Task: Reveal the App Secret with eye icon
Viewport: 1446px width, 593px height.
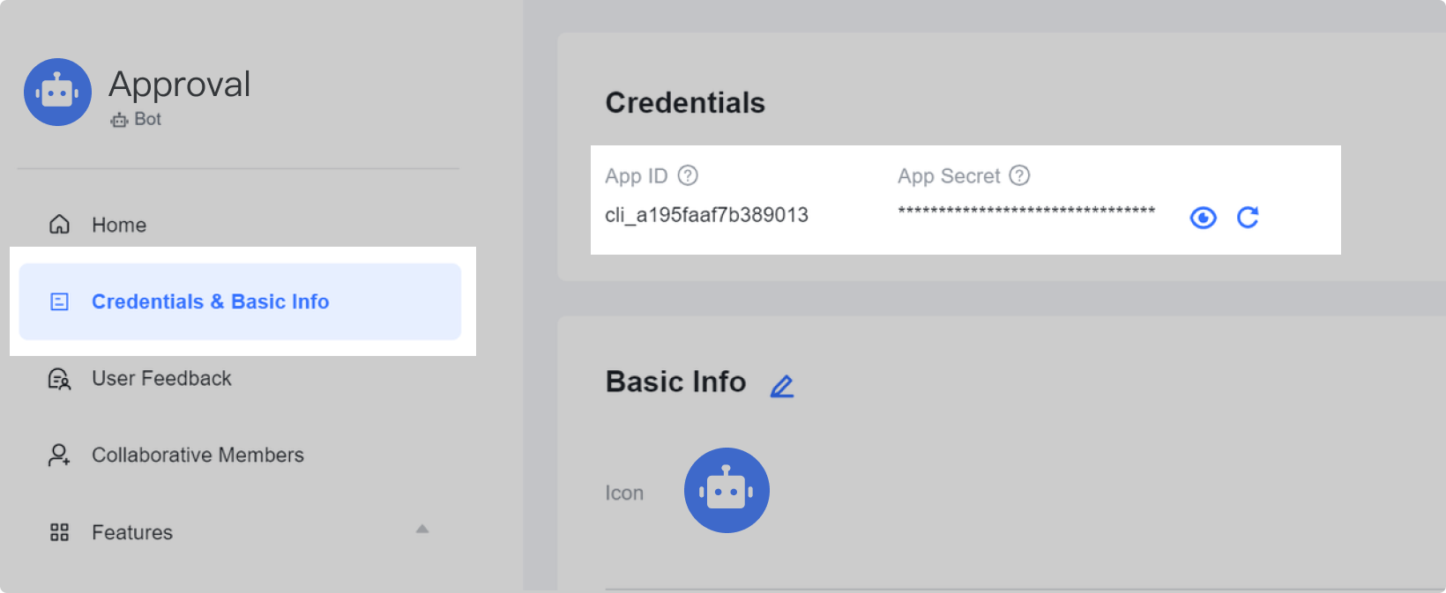Action: pyautogui.click(x=1203, y=218)
